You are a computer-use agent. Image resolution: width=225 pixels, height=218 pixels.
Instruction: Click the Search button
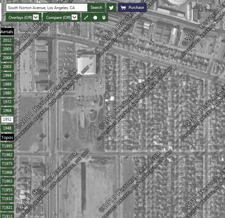click(96, 7)
